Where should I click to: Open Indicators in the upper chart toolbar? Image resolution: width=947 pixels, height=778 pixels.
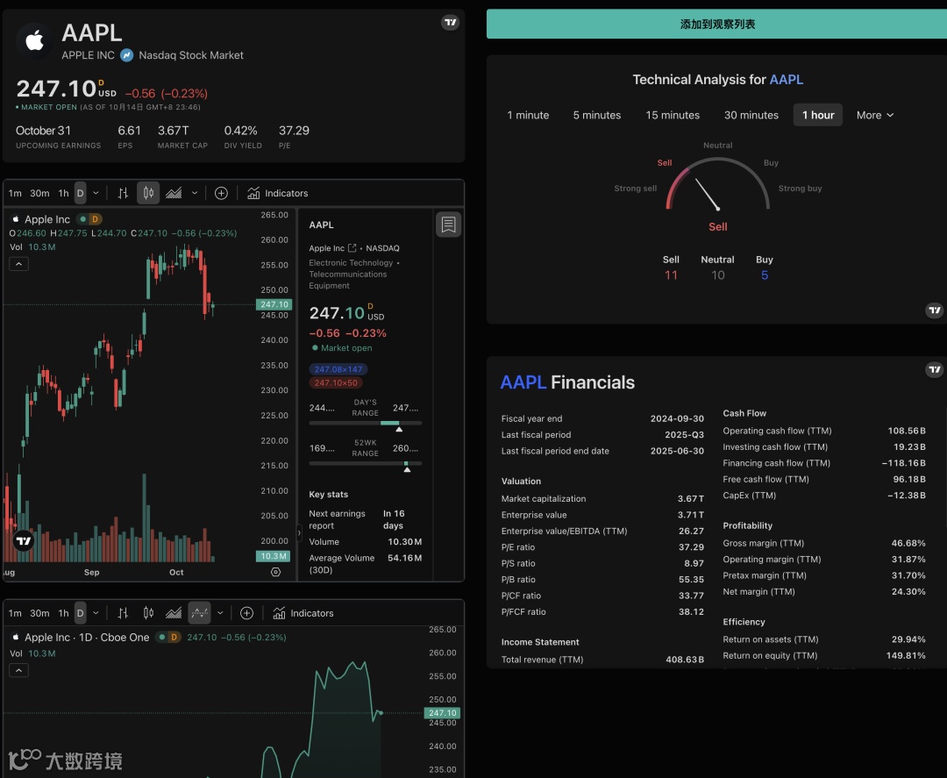click(x=278, y=193)
